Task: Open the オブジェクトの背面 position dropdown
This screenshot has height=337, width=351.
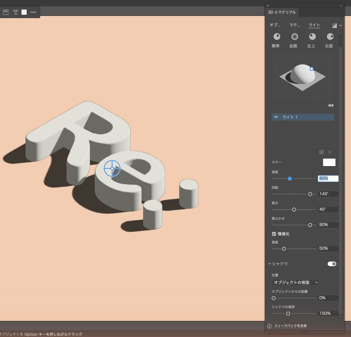Action: coord(296,282)
